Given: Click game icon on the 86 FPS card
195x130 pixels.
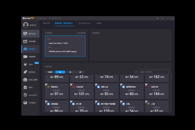Looking at the screenshot, I should pyautogui.click(x=48, y=104).
